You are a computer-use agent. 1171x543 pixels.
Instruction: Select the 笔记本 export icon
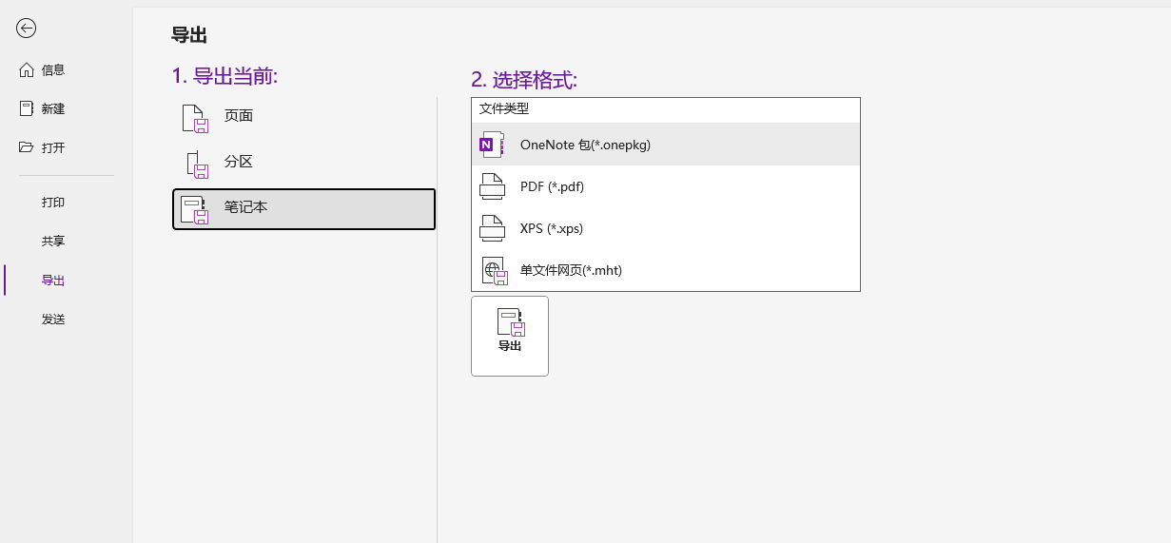pos(195,209)
